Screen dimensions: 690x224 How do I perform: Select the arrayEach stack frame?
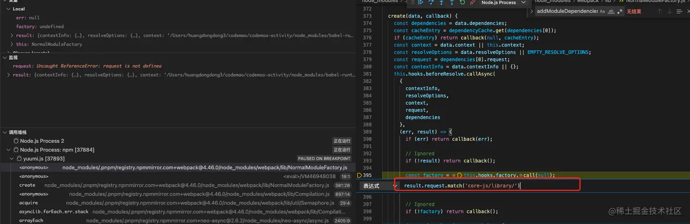[178, 220]
